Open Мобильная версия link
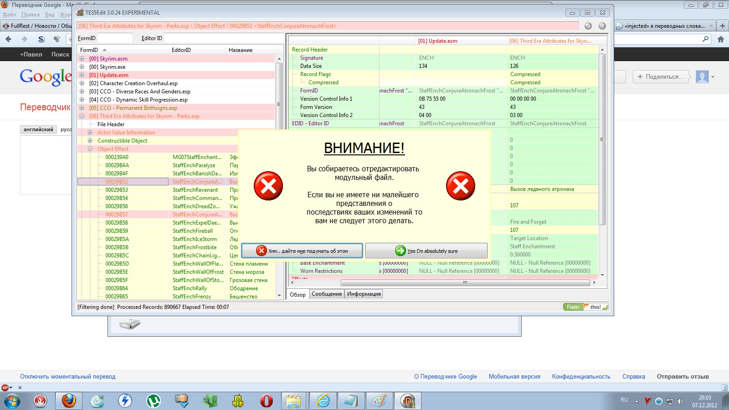The width and height of the screenshot is (729, 410). [x=514, y=377]
